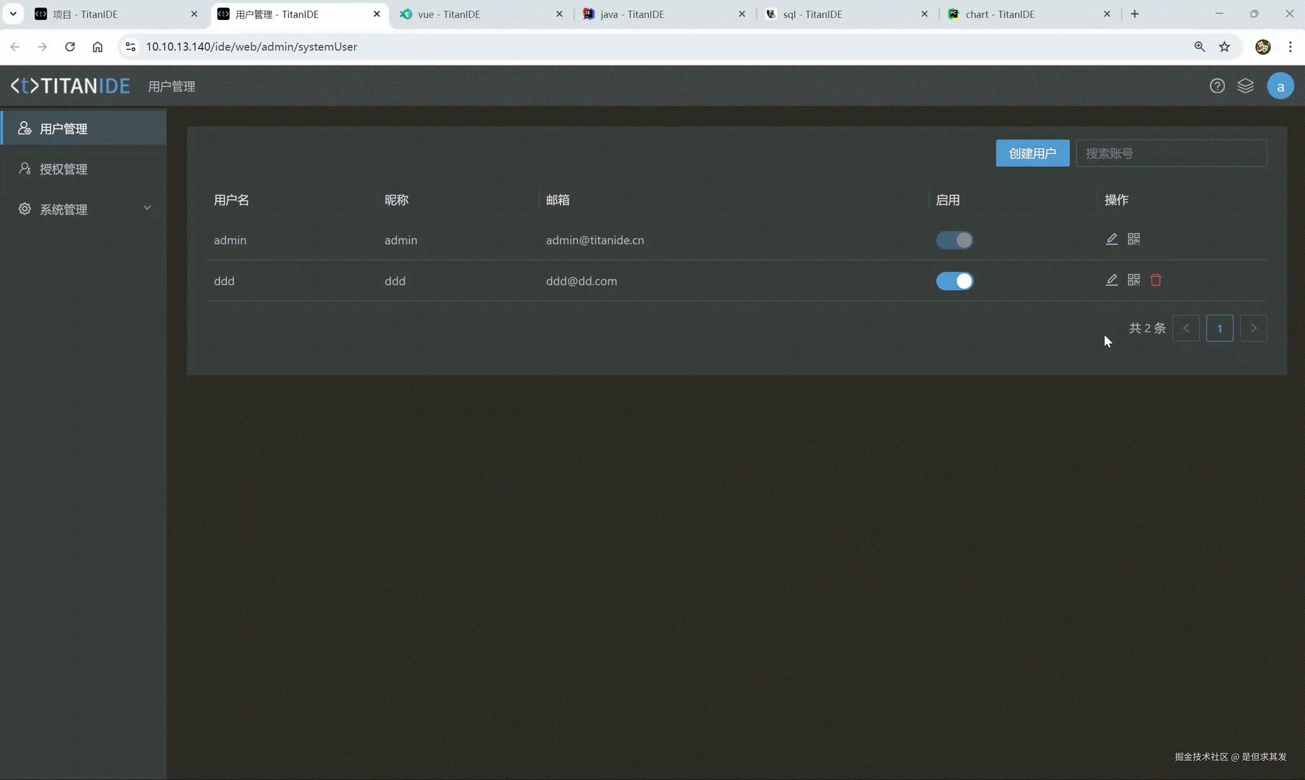Disable the ddd user with the switch
This screenshot has height=780, width=1305.
coord(954,281)
